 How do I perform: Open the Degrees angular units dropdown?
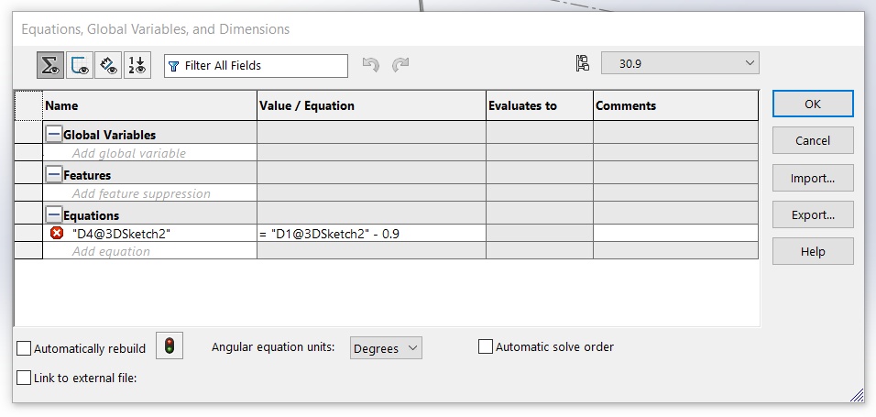click(386, 348)
